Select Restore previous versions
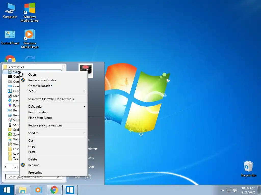 coord(54,125)
